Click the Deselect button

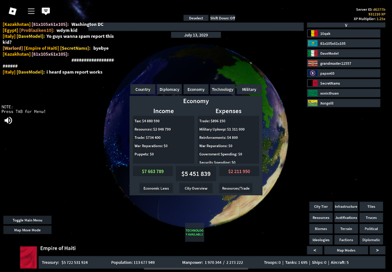tap(196, 18)
